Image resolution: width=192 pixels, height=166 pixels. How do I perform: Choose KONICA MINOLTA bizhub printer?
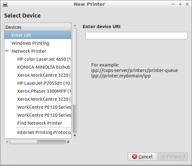click(44, 67)
